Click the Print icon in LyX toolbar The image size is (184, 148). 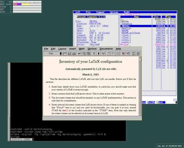[x=74, y=53]
